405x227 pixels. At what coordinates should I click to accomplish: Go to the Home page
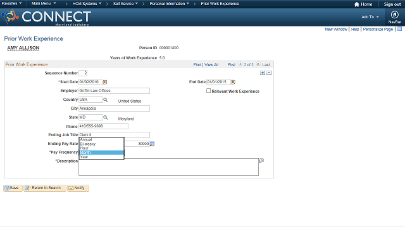363,4
